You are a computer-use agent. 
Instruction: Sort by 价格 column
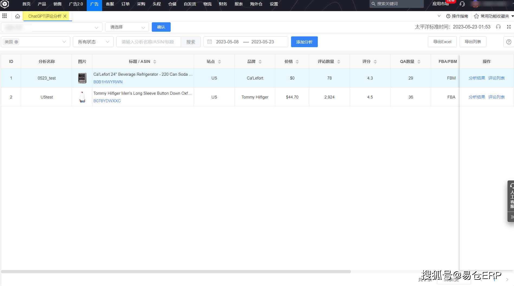(297, 62)
